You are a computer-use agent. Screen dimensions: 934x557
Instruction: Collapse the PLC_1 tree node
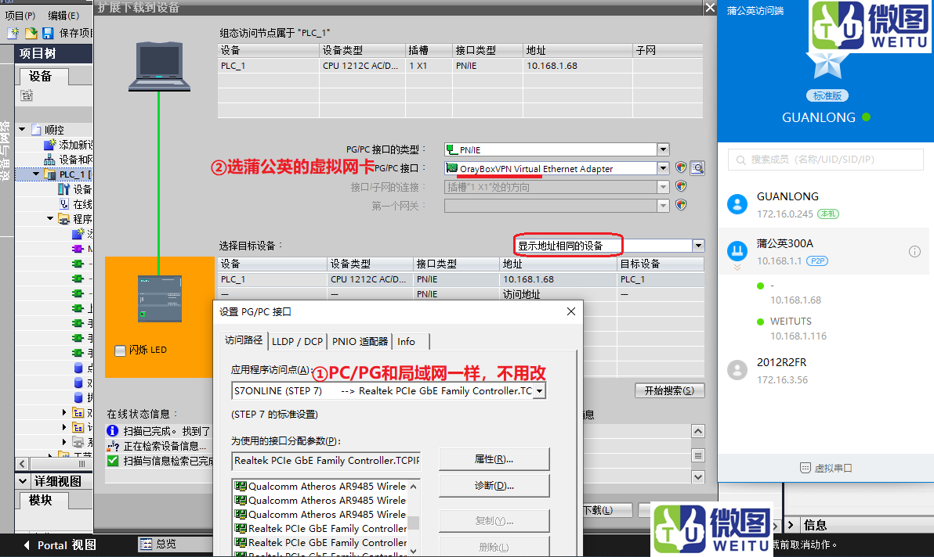tap(36, 174)
